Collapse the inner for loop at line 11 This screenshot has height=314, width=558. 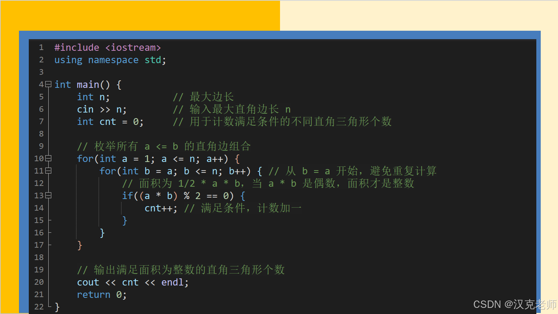tap(48, 171)
